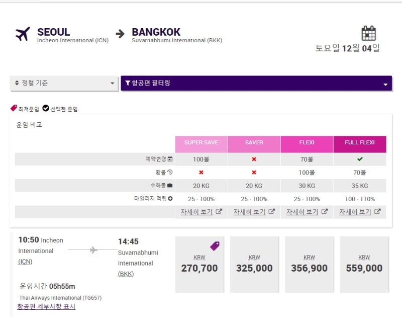Screen dimensions: 402x327
Task: Choose the KRW 270,700 fare card
Action: coord(199,264)
